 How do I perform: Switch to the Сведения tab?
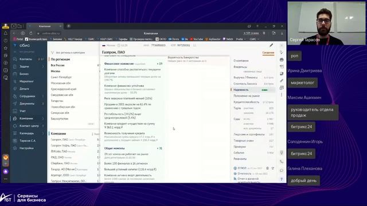[268, 53]
